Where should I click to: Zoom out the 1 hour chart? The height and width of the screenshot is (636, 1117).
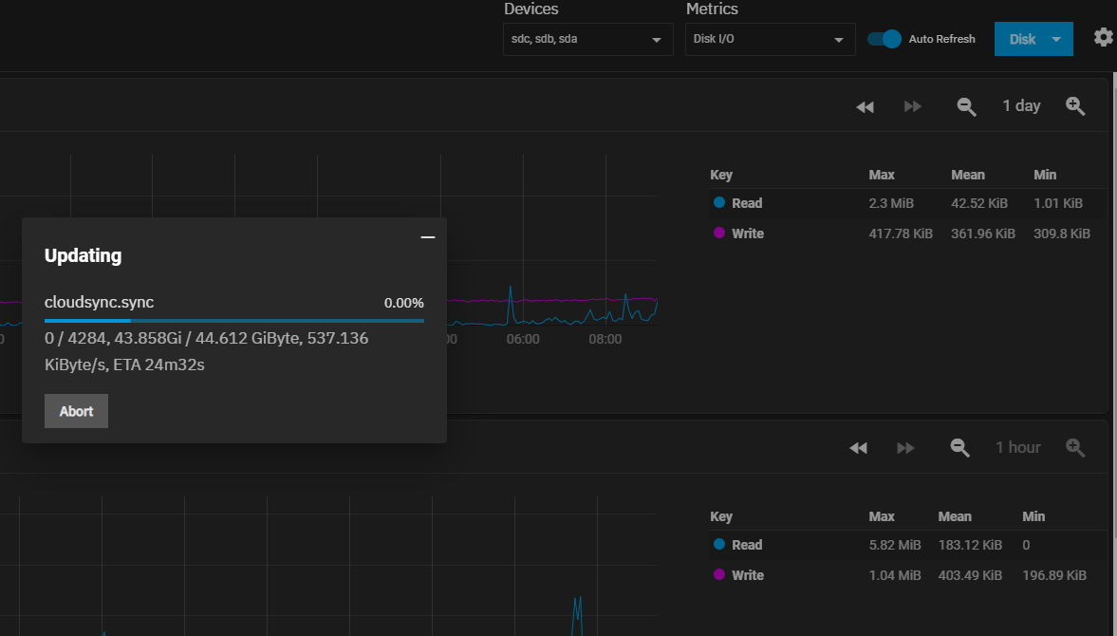(959, 448)
